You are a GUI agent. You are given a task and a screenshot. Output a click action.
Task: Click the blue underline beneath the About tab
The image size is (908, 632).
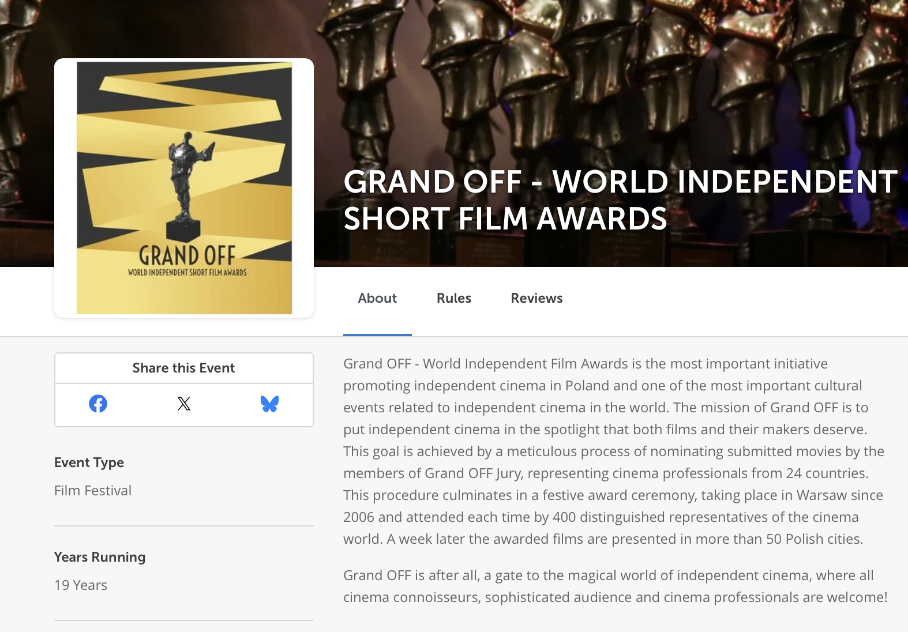coord(377,334)
